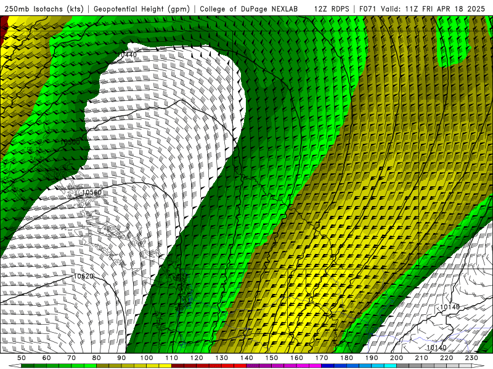This screenshot has width=493, height=369.
Task: Click "College of DuPage NEXLAB" in the header
Action: coord(248,9)
